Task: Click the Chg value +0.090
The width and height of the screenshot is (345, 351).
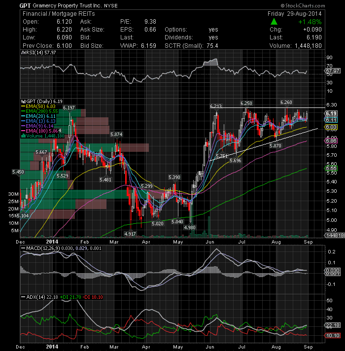Action: (x=312, y=30)
